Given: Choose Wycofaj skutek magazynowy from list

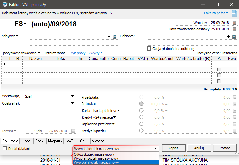Looking at the screenshot, I should 116,158.
